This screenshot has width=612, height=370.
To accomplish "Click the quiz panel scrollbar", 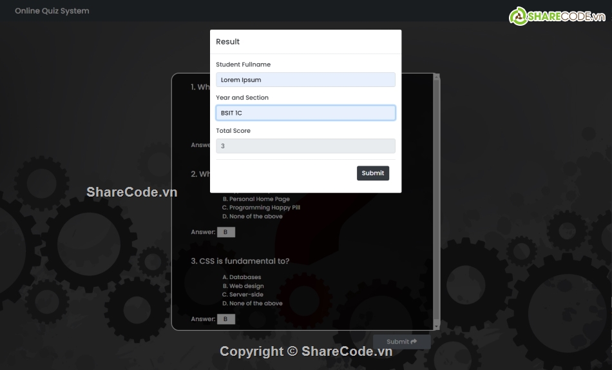I will click(x=436, y=201).
